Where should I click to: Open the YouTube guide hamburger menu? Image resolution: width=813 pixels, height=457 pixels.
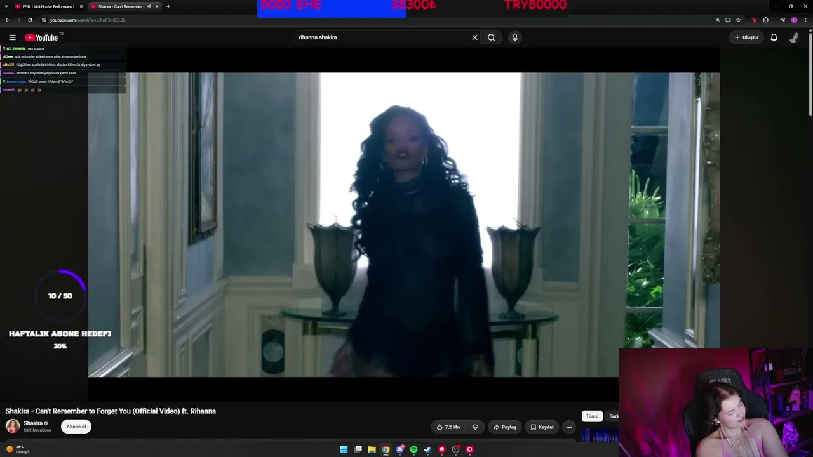[12, 37]
